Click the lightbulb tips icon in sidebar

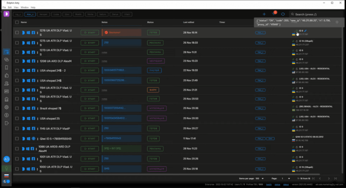(6, 169)
